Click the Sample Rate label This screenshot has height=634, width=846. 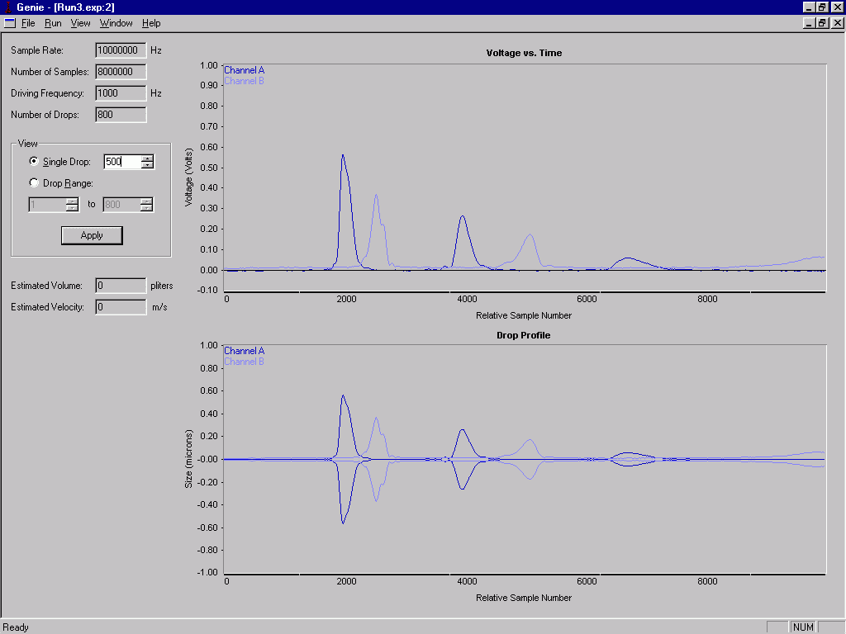point(37,50)
